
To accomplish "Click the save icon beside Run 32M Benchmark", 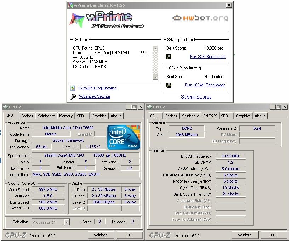I will pos(169,57).
